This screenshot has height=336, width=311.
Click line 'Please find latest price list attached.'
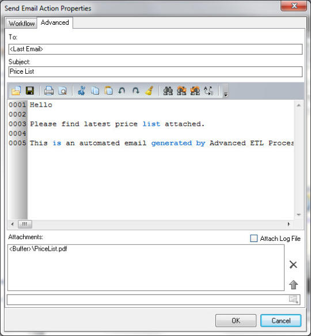[x=117, y=124]
